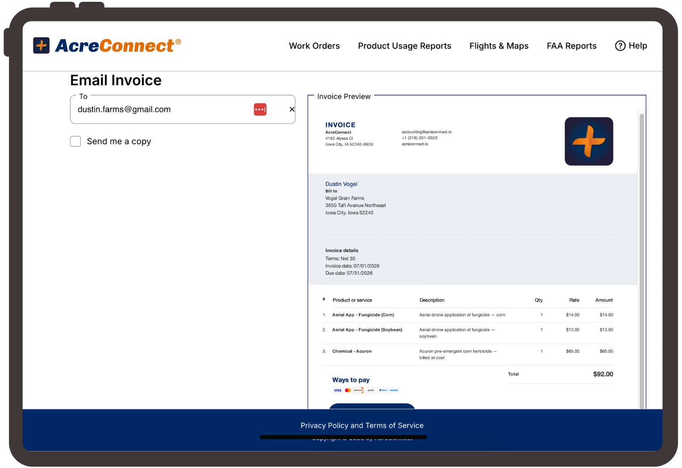Click the Discover payment icon

coord(358,390)
